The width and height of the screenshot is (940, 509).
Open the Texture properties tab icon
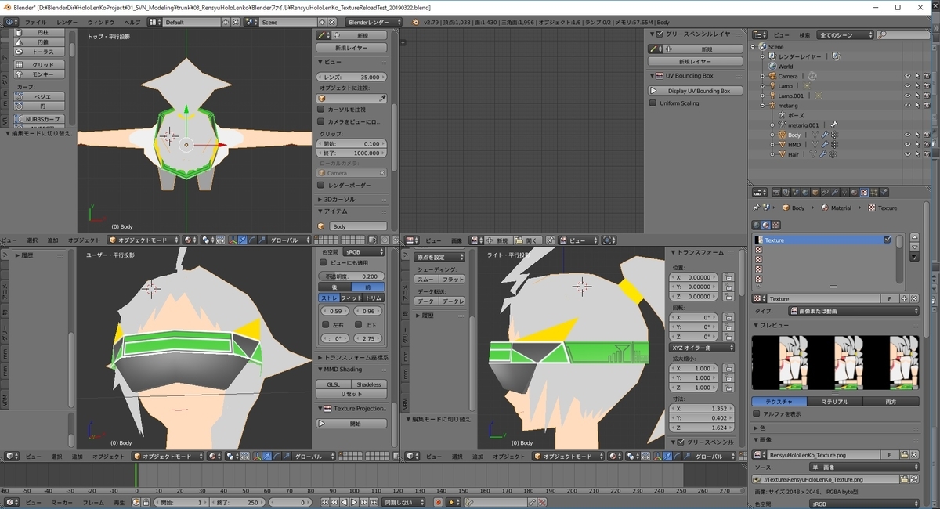click(864, 192)
